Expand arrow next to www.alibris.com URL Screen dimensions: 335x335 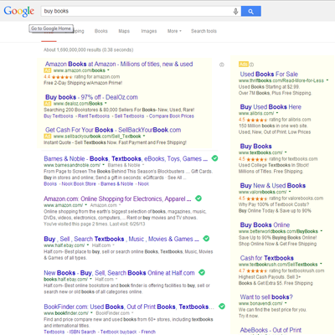pyautogui.click(x=277, y=113)
